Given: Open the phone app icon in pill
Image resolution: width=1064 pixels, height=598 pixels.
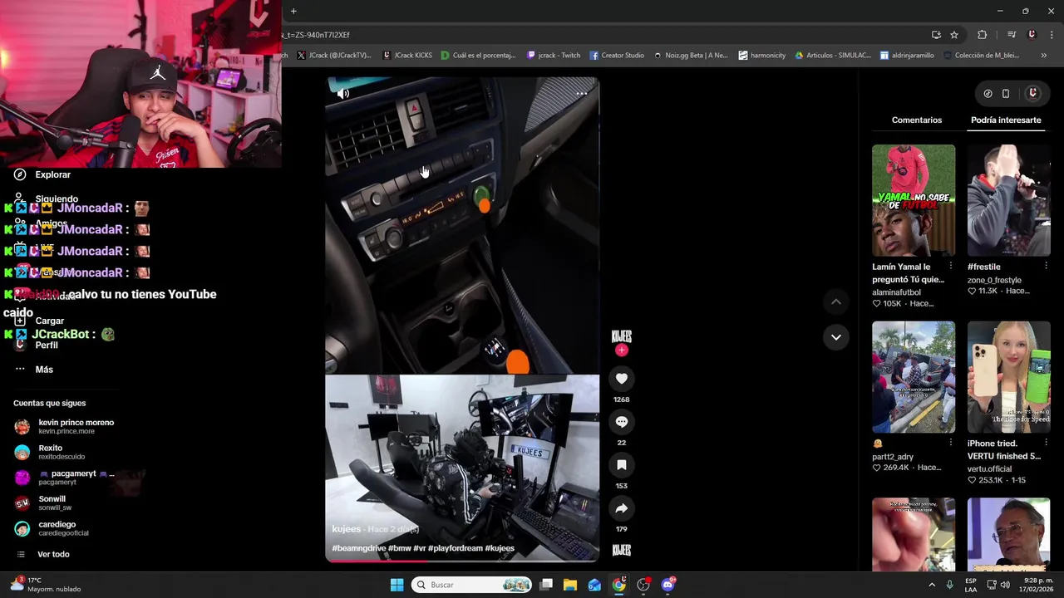Looking at the screenshot, I should click(1005, 94).
